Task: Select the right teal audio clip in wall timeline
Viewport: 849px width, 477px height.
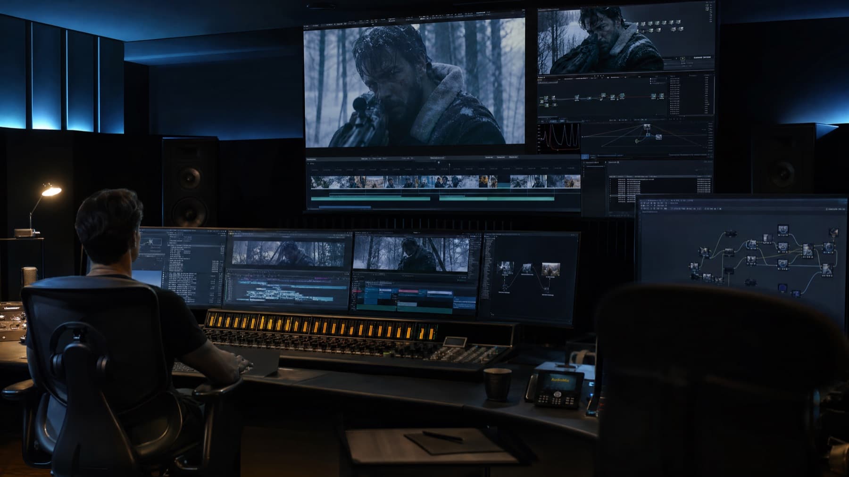Action: (497, 198)
